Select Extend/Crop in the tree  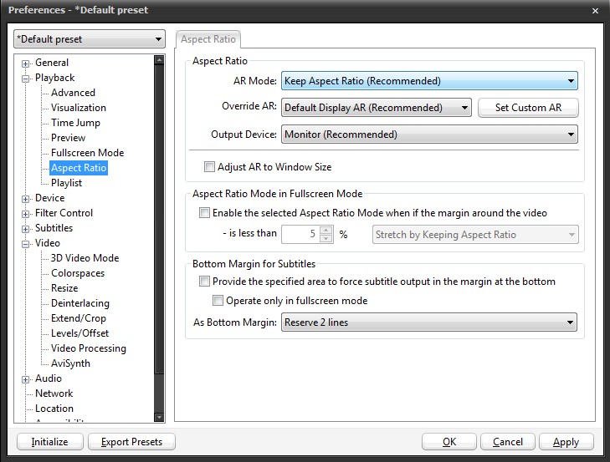[x=79, y=318]
